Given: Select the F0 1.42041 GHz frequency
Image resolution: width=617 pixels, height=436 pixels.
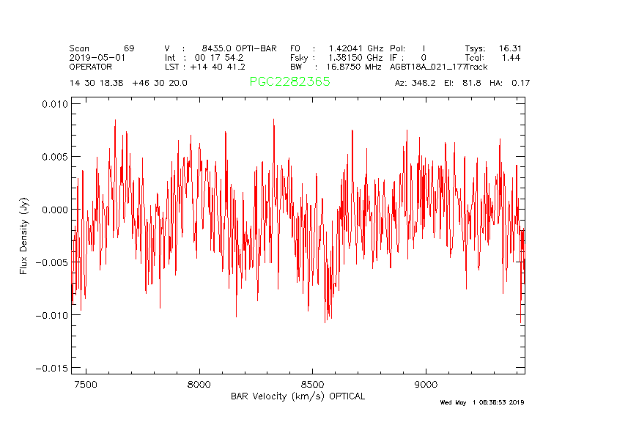Looking at the screenshot, I should pyautogui.click(x=336, y=48).
